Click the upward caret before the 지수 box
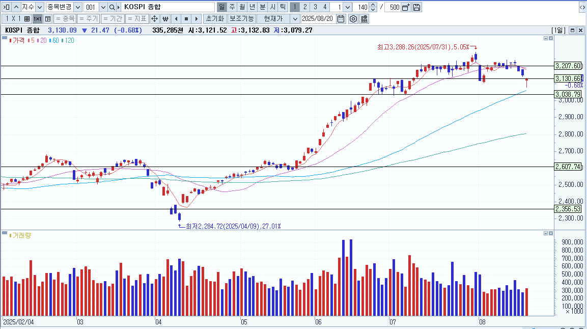 16,7
